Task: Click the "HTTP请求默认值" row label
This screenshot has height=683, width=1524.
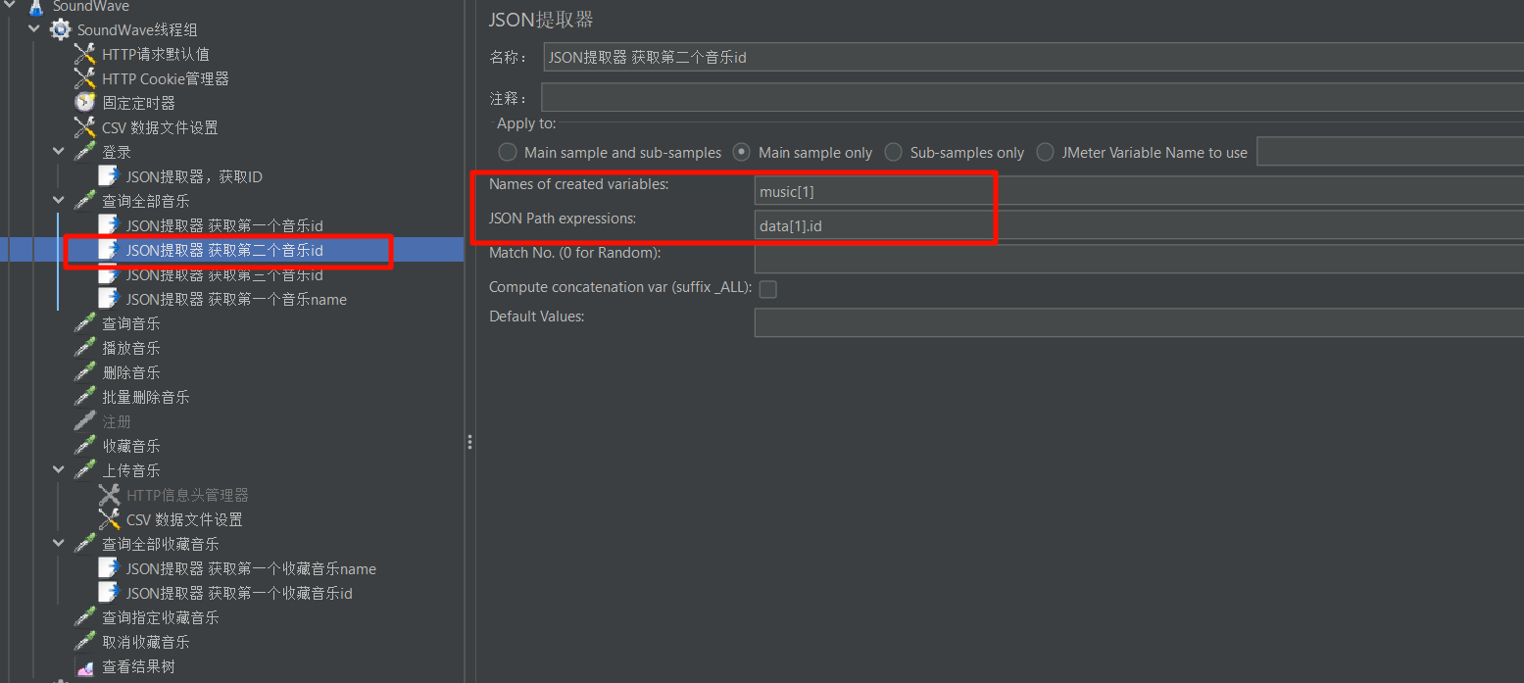Action: 156,54
